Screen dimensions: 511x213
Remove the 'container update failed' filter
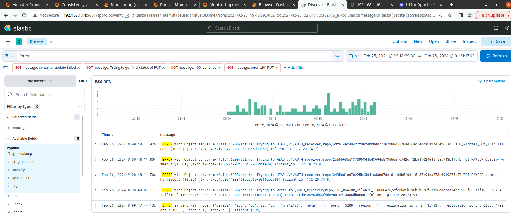[x=79, y=68]
